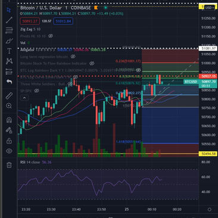Open the chart patterns tool
Viewport: 218px width, 218px height.
click(9, 61)
